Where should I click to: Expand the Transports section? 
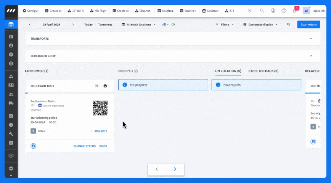pos(311,39)
